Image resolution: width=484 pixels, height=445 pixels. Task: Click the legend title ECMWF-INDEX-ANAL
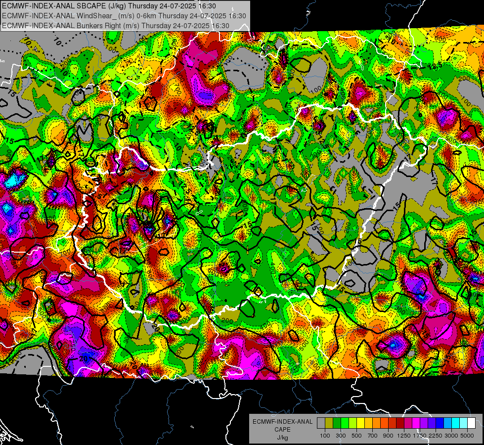pyautogui.click(x=283, y=422)
